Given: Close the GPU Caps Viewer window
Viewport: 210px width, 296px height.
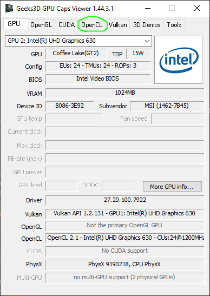Looking at the screenshot, I should [197, 8].
